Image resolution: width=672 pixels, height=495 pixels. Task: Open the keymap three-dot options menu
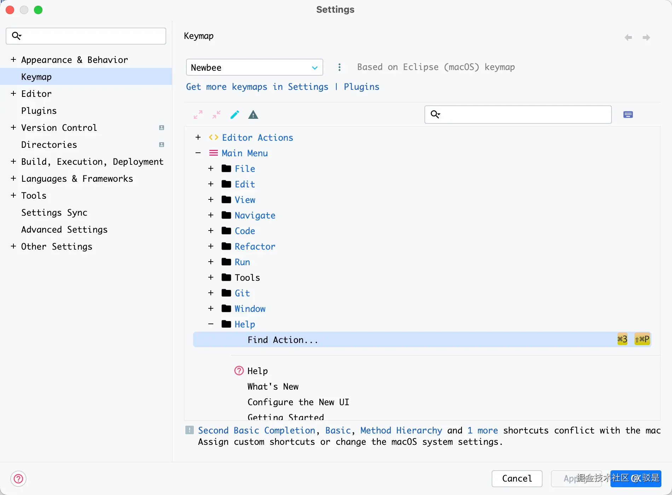(x=340, y=67)
